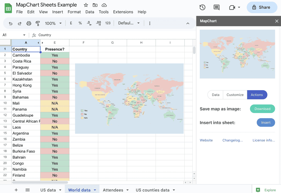Screen dimensions: 281x193
Task: Click the MapChart sidebar map preview
Action: [x=237, y=54]
